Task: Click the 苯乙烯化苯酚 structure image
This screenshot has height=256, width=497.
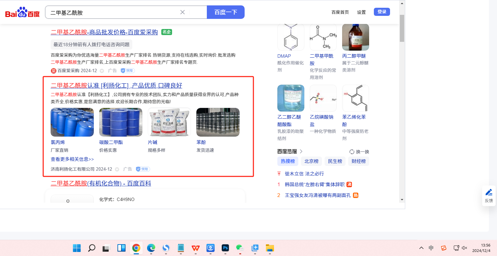Action: point(356,98)
